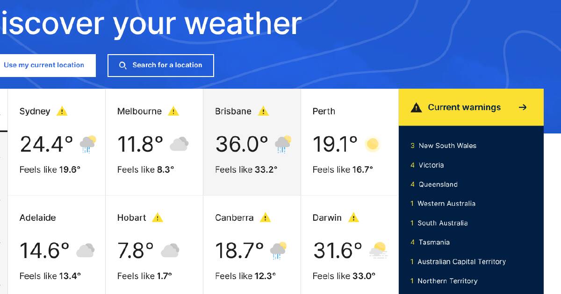Open Queensland warnings link
The image size is (561, 294).
(438, 184)
